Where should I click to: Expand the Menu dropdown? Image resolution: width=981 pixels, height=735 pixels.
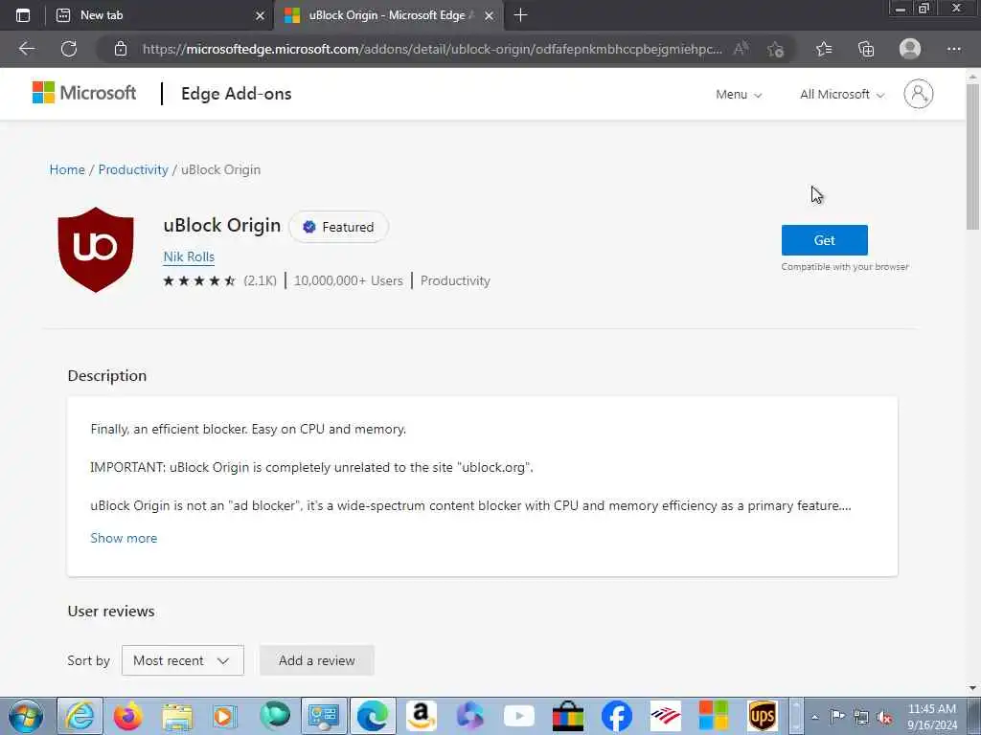click(x=739, y=95)
